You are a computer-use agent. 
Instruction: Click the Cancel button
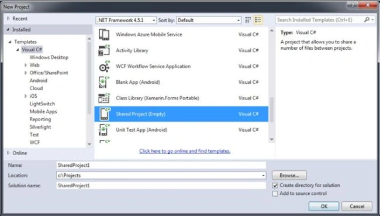point(357,206)
